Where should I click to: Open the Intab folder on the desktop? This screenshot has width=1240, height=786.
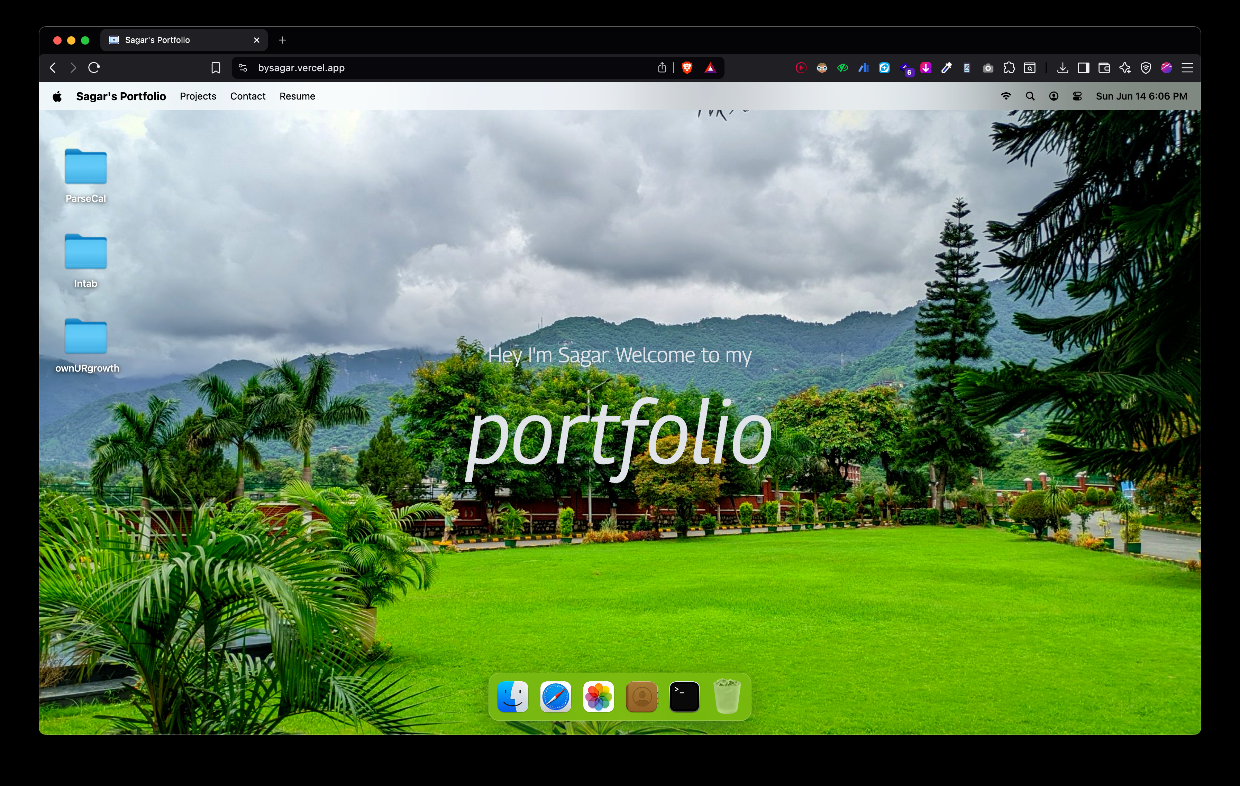coord(85,261)
